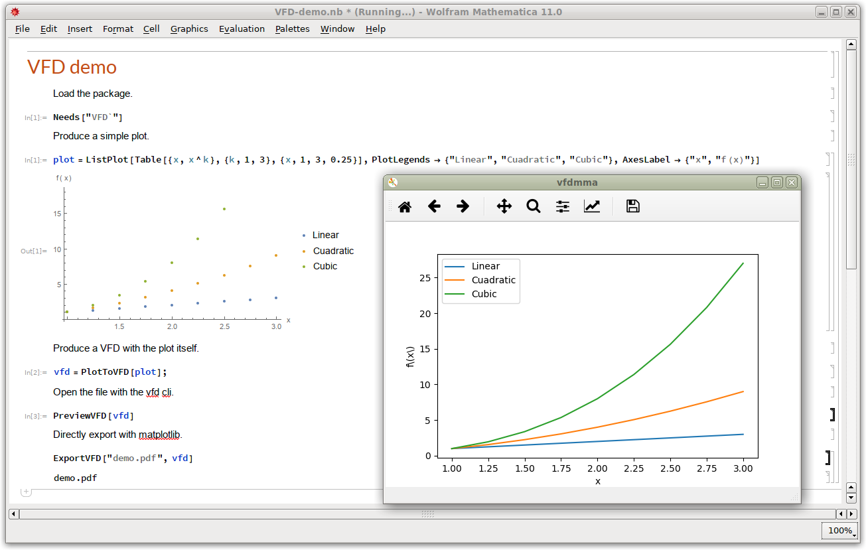Click the vertical scrollbar up arrow
Image resolution: width=866 pixels, height=550 pixels.
click(851, 44)
